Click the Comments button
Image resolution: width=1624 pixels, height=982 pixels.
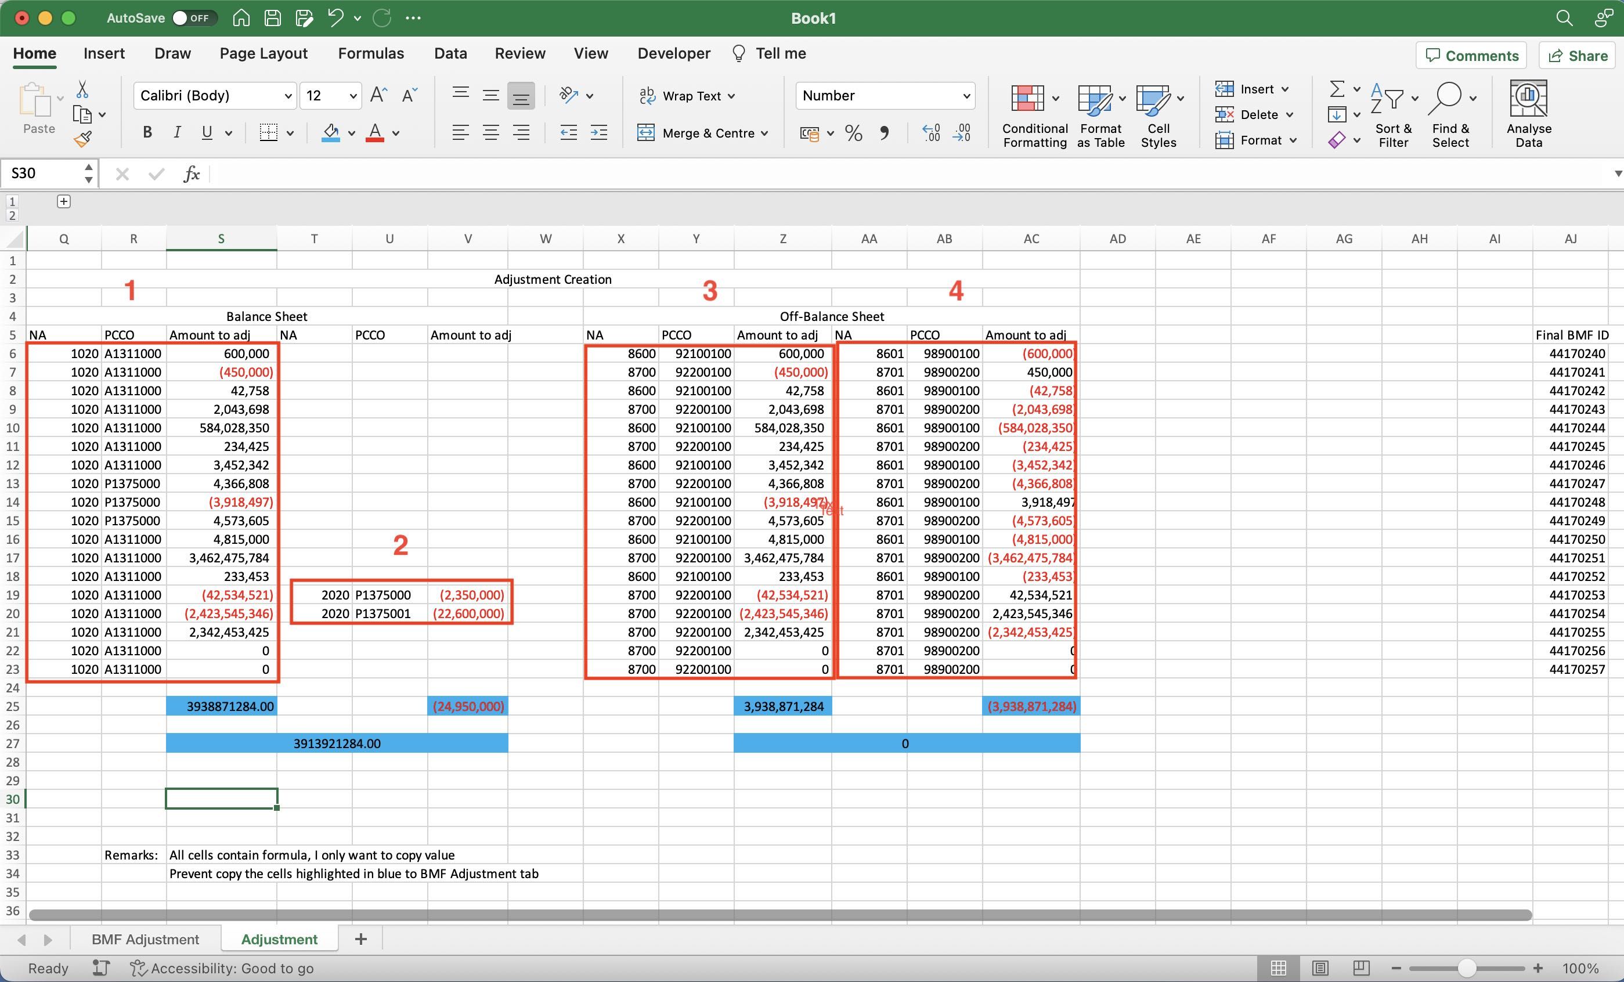(1472, 55)
